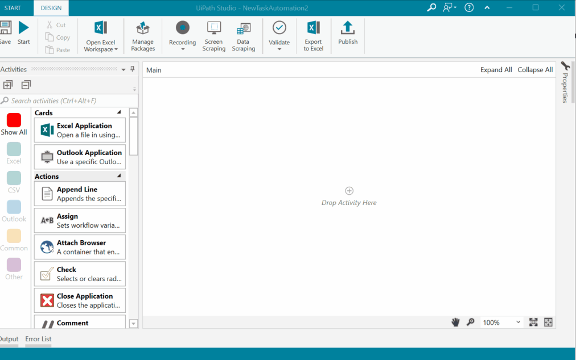Start the workflow with the Start button

[x=23, y=32]
